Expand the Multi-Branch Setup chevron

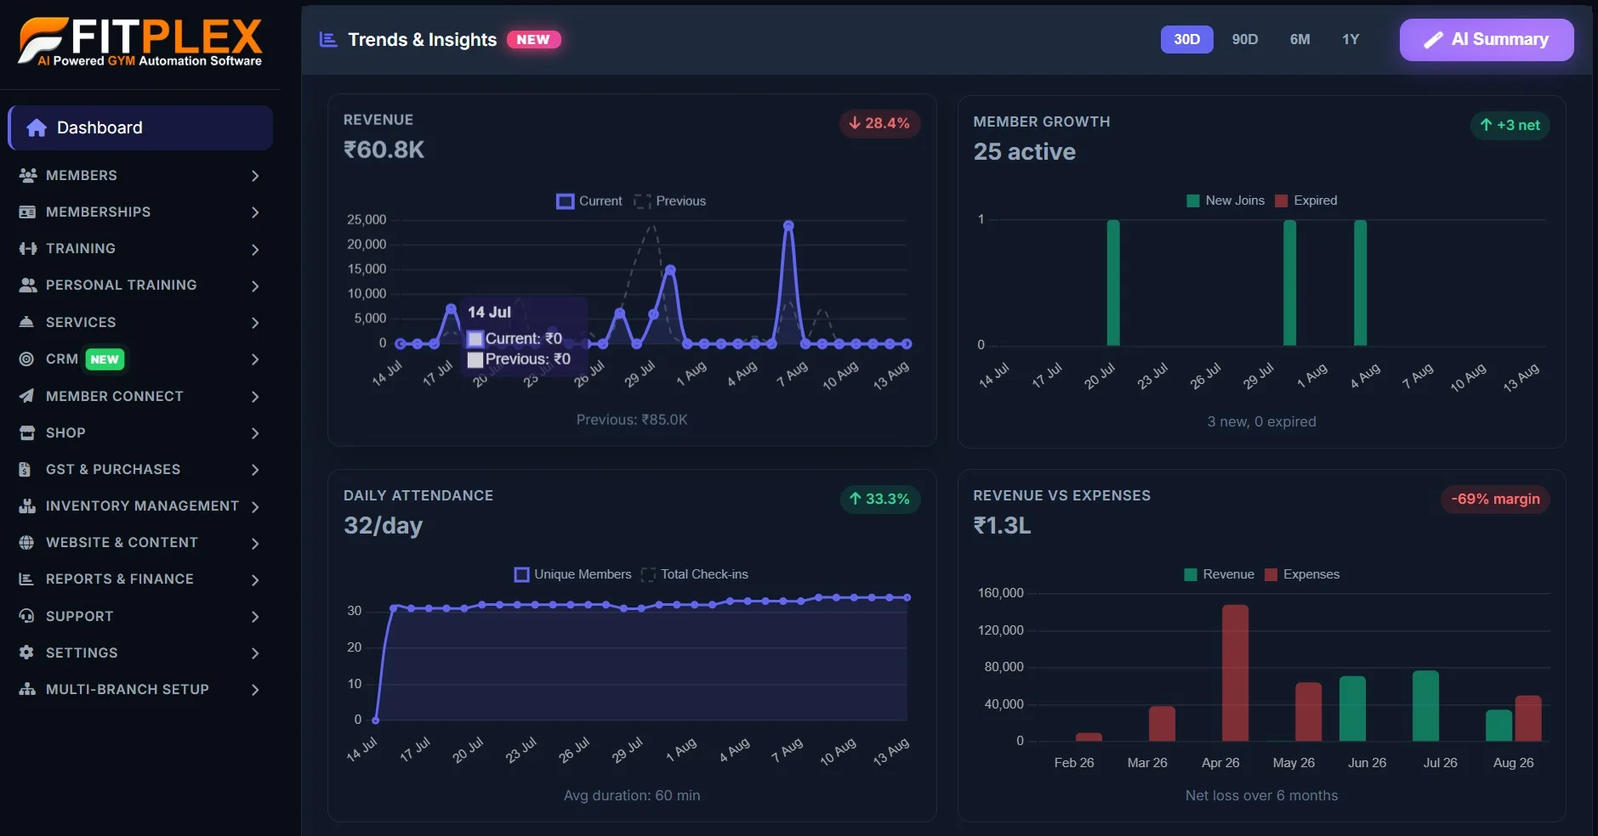click(x=255, y=690)
